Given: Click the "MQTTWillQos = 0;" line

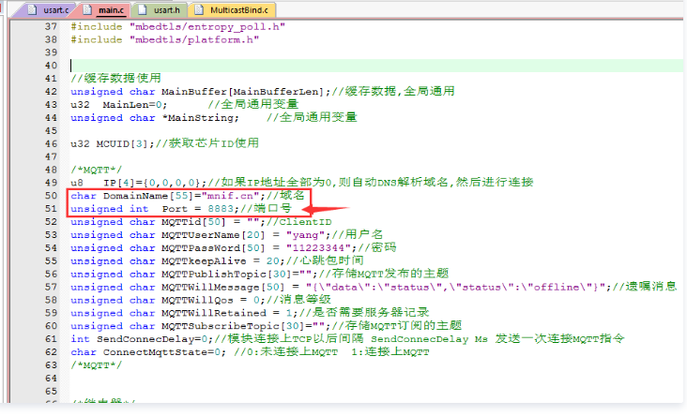Looking at the screenshot, I should coord(201,300).
